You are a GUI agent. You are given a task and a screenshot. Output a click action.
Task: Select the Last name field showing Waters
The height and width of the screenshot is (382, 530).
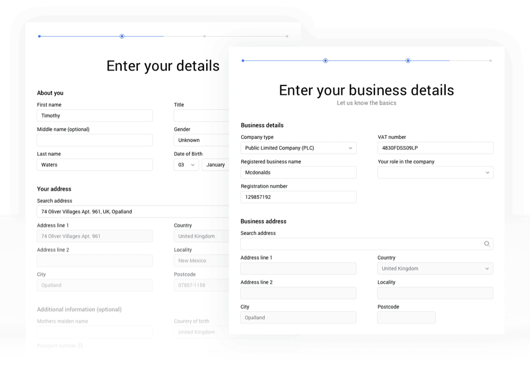pyautogui.click(x=94, y=164)
